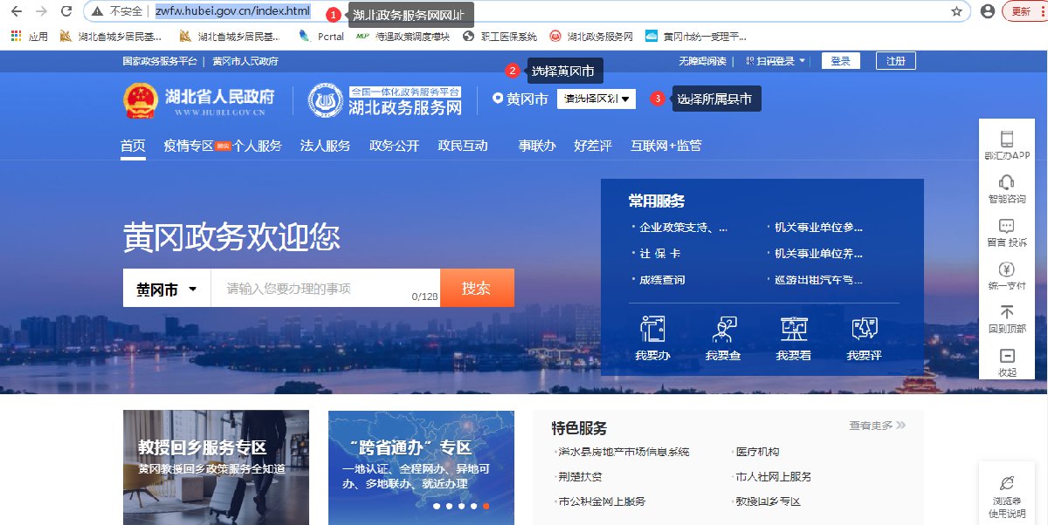Open the 待遇政策调度模块 bookmark
Screen dimensions: 1048x525
(x=403, y=37)
